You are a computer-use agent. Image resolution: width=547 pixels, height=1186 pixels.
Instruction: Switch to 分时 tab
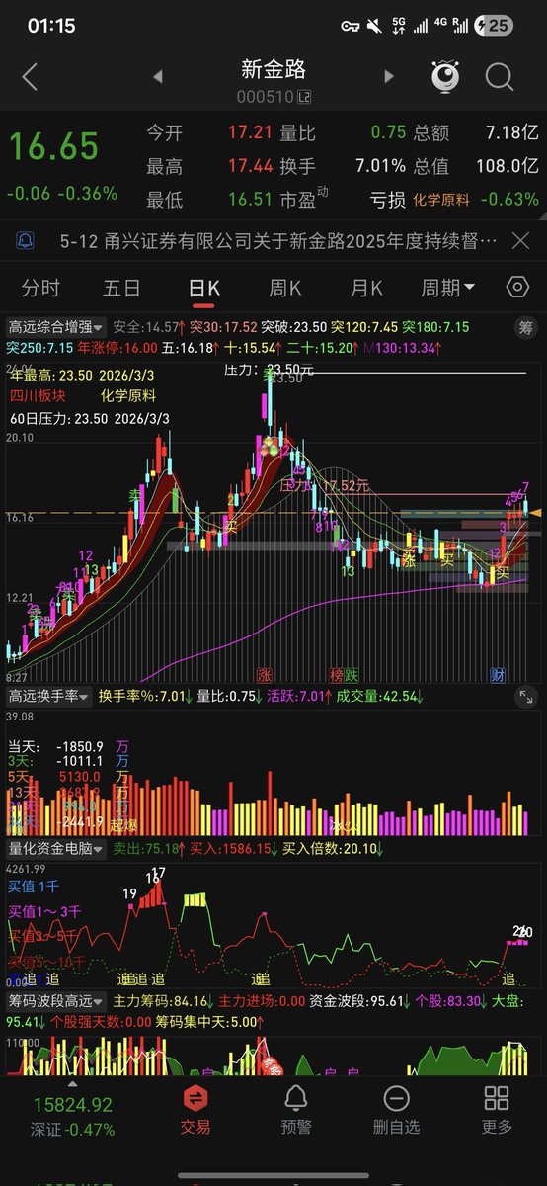pos(40,288)
